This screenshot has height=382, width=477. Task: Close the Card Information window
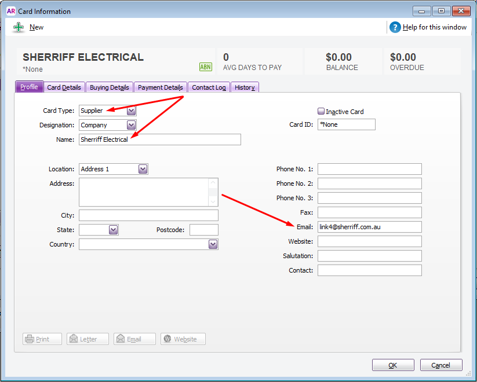pyautogui.click(x=461, y=11)
